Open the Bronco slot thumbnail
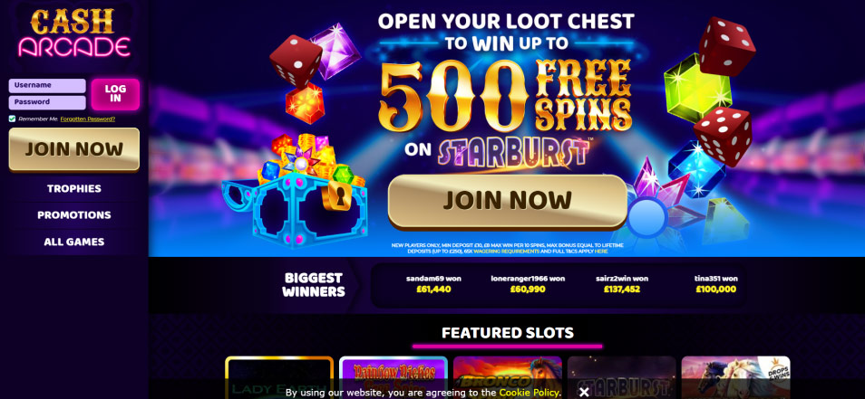Image resolution: width=865 pixels, height=399 pixels. (508, 377)
